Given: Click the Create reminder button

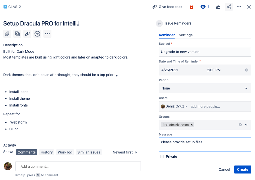Looking at the screenshot, I should point(242,169).
